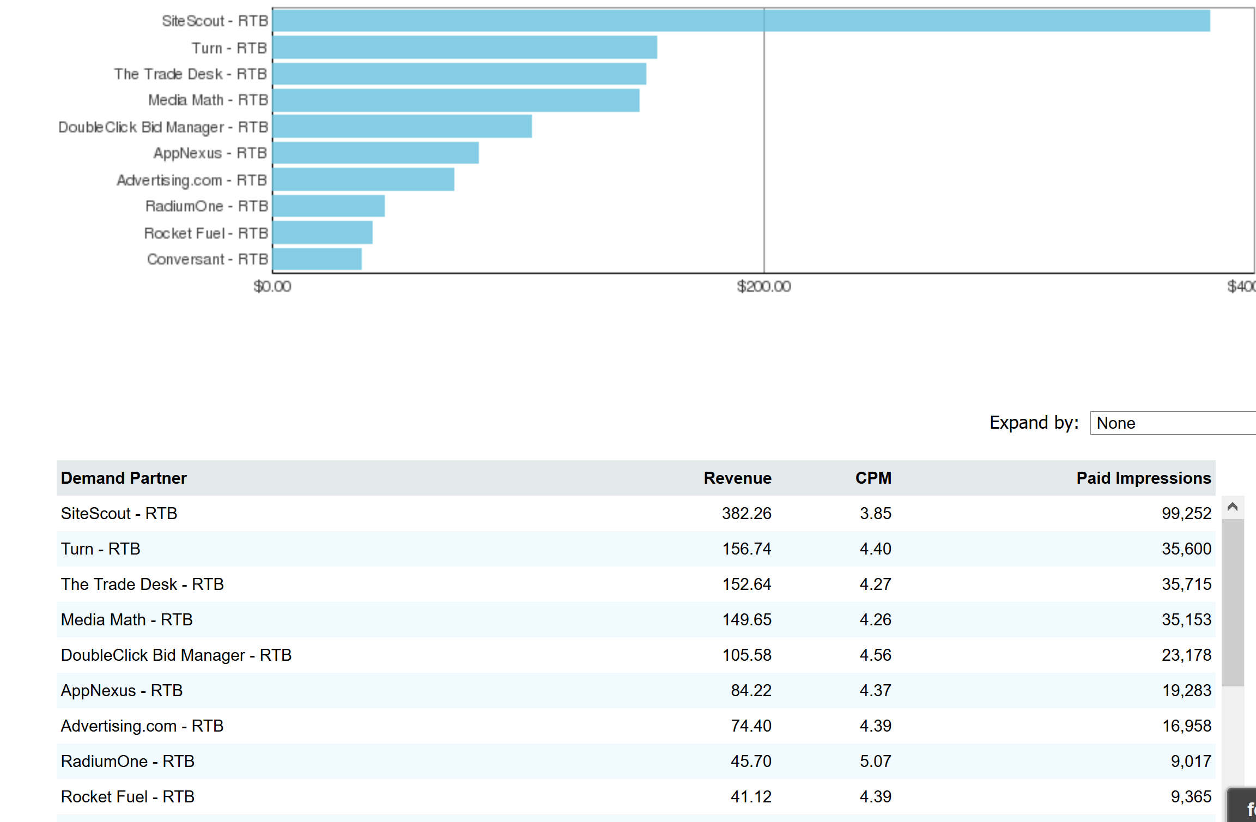Click the $200.00 axis label
The width and height of the screenshot is (1256, 822).
[763, 287]
